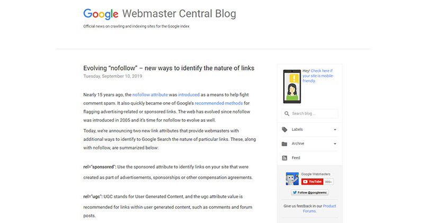Expand the Labels dropdown arrow

click(335, 130)
